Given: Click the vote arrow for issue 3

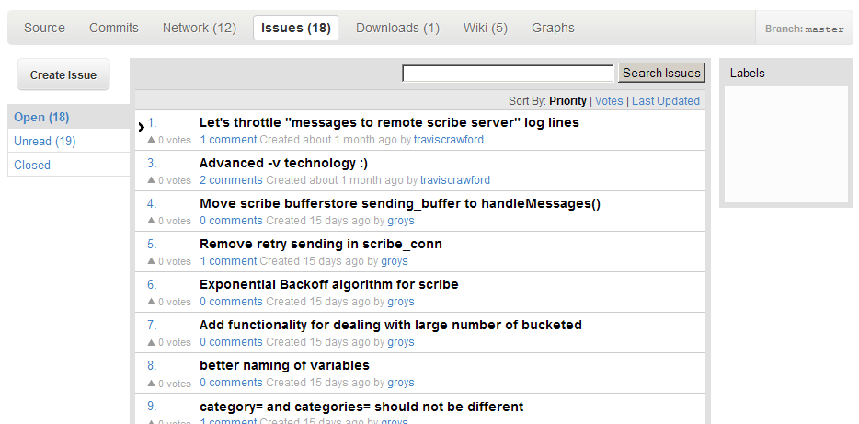Looking at the screenshot, I should tap(152, 181).
